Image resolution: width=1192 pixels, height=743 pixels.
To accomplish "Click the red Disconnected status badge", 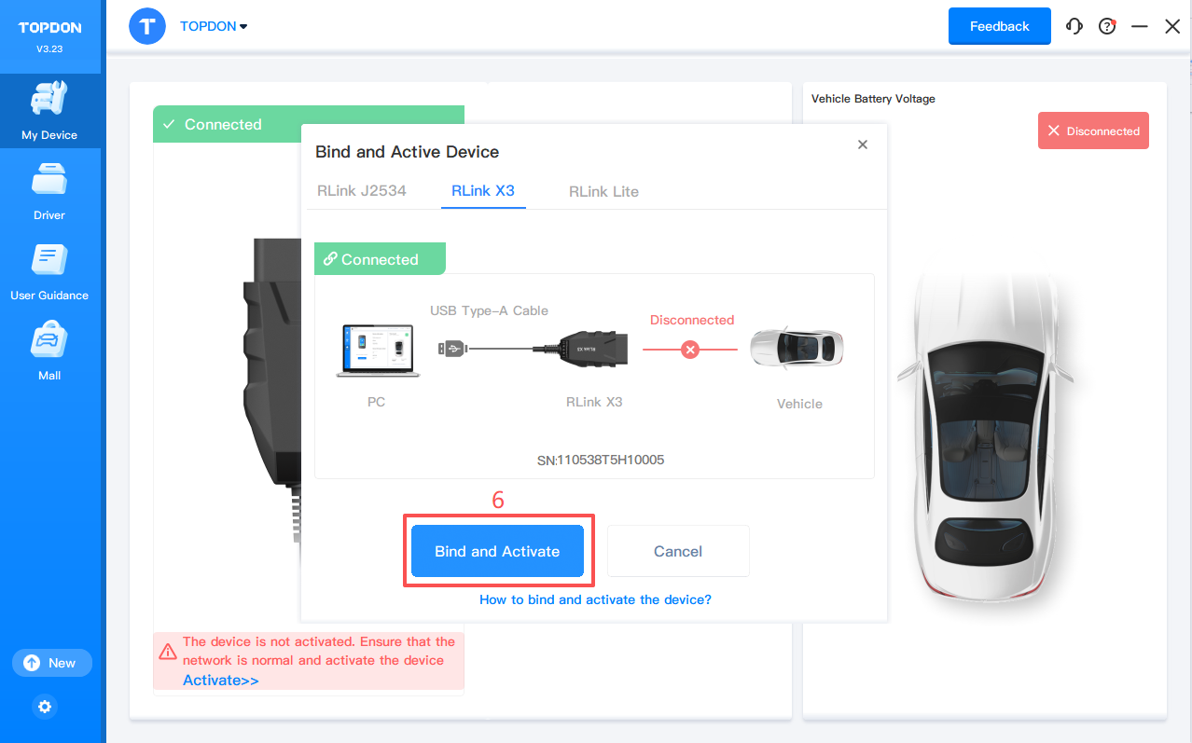I will click(x=1093, y=131).
